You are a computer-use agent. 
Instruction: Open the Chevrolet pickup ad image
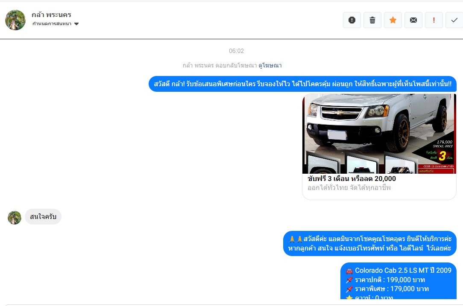379,134
